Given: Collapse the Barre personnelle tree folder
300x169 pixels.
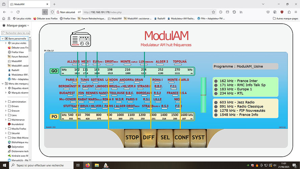Looking at the screenshot, I should pos(3,39).
